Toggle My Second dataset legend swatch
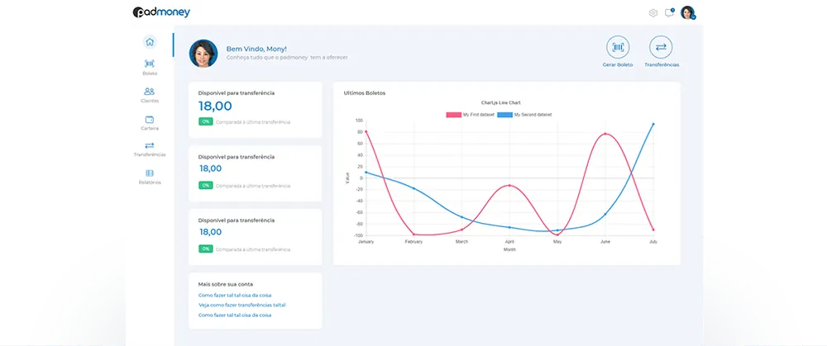 pyautogui.click(x=504, y=115)
